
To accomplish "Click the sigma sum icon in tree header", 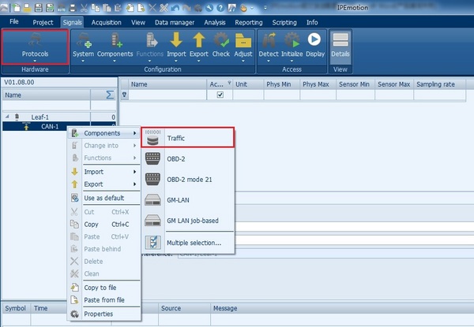I will click(x=110, y=95).
